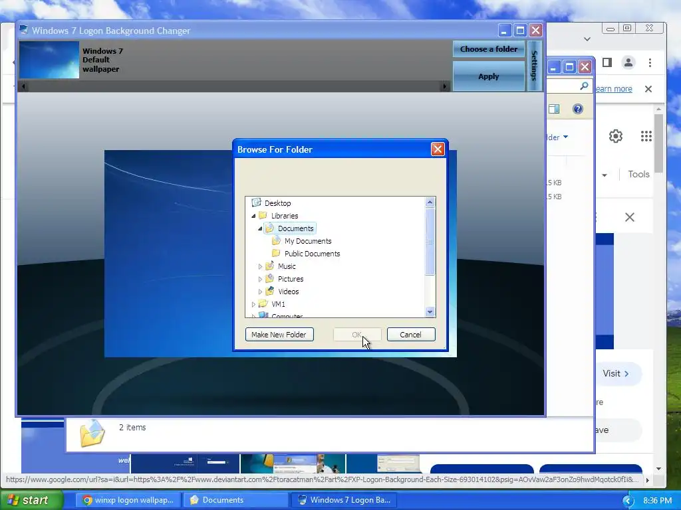The height and width of the screenshot is (510, 681).
Task: Click the Explorer window search magnifier icon
Action: [584, 86]
